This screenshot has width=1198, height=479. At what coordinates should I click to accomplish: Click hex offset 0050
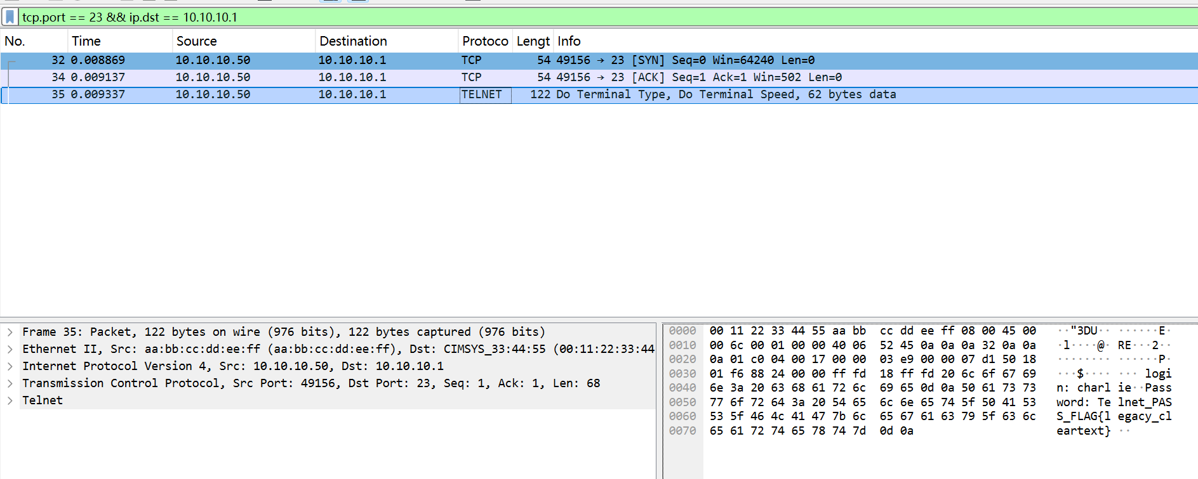click(x=682, y=402)
